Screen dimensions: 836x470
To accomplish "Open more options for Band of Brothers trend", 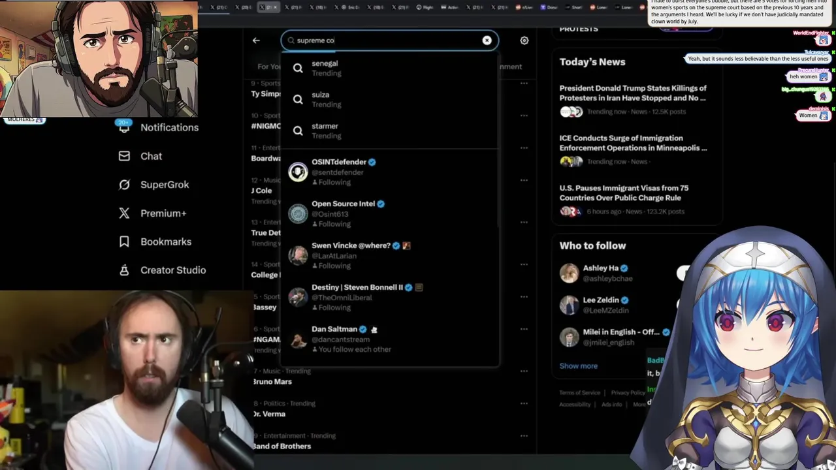I will (524, 436).
